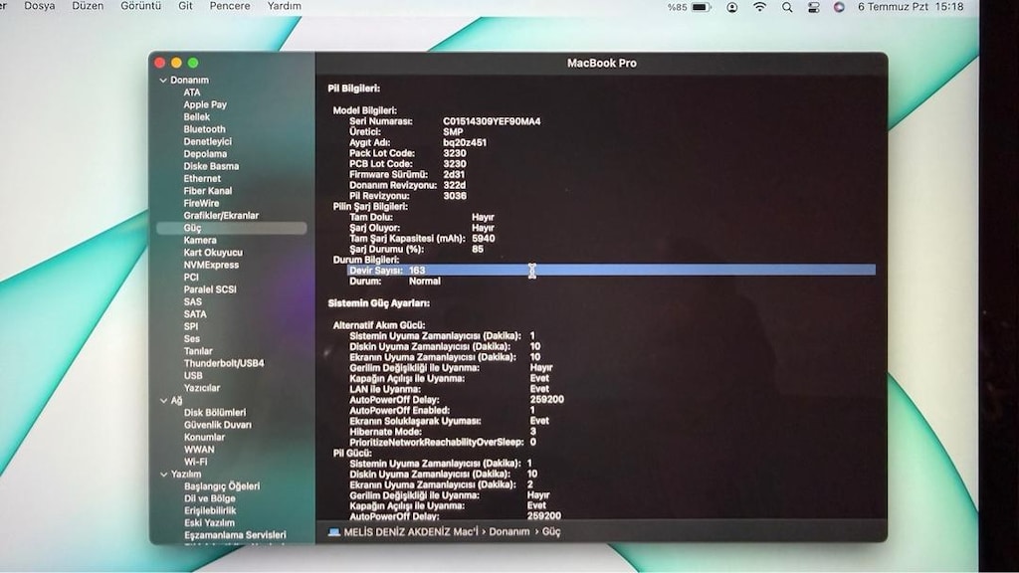
Task: Click the serial number C01514309YEF90MA4
Action: click(492, 121)
